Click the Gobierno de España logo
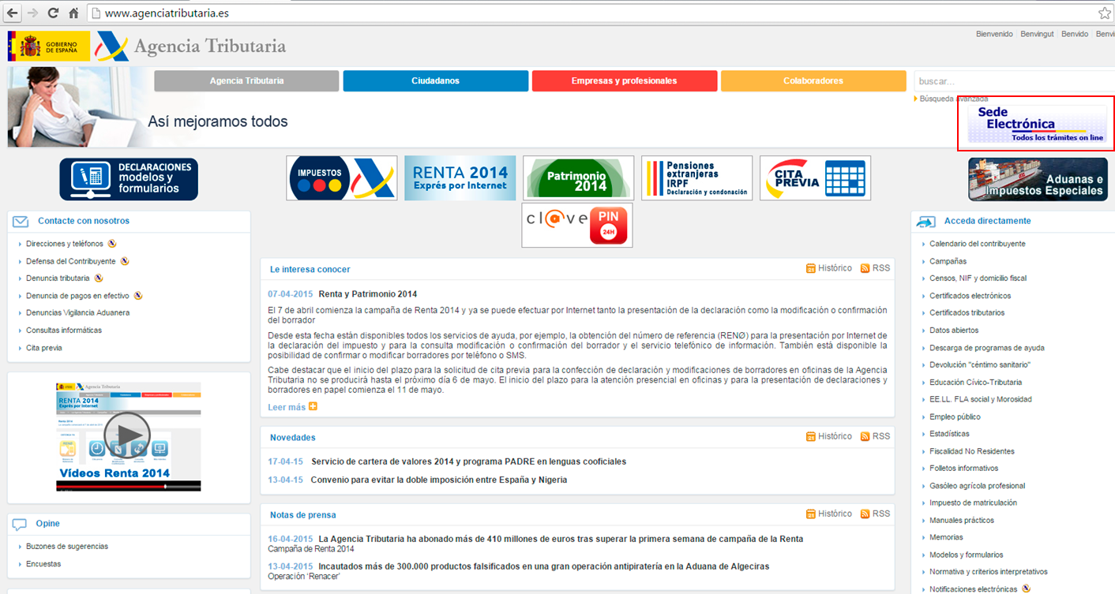Viewport: 1115px width, 594px height. (x=48, y=47)
